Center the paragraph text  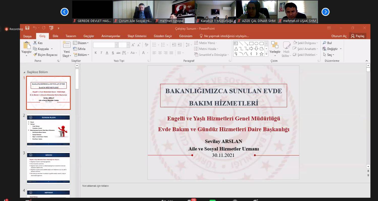[x=160, y=53]
